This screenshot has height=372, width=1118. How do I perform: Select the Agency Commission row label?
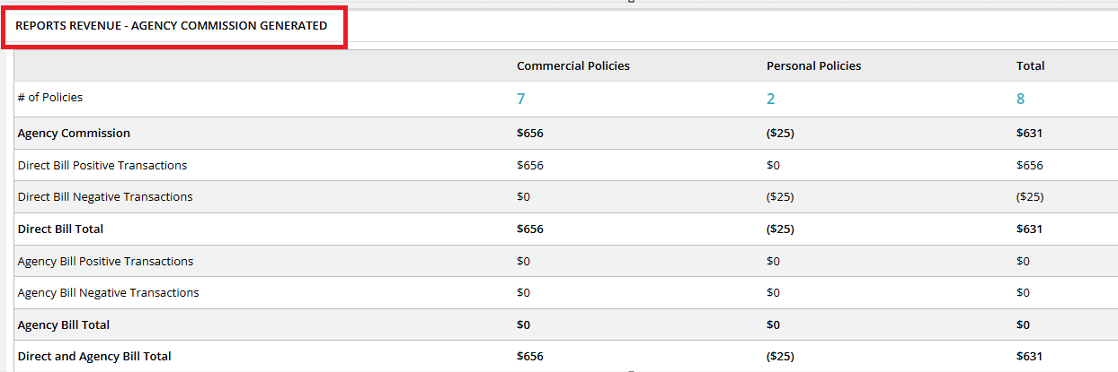(74, 134)
